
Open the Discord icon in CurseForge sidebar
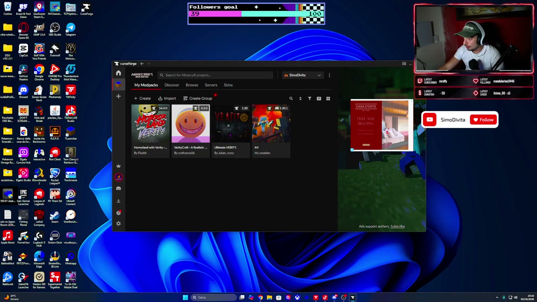[x=118, y=188]
